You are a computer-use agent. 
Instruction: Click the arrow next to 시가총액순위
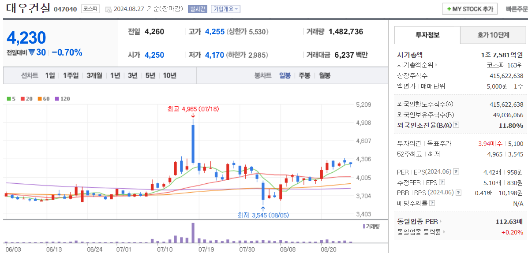click(437, 65)
